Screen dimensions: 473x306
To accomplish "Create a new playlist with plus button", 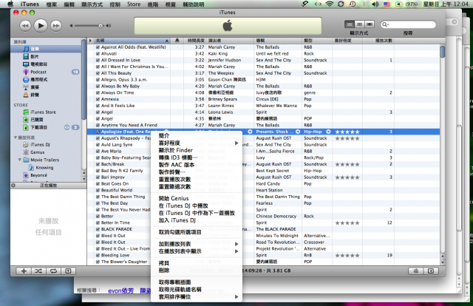I will 24,271.
